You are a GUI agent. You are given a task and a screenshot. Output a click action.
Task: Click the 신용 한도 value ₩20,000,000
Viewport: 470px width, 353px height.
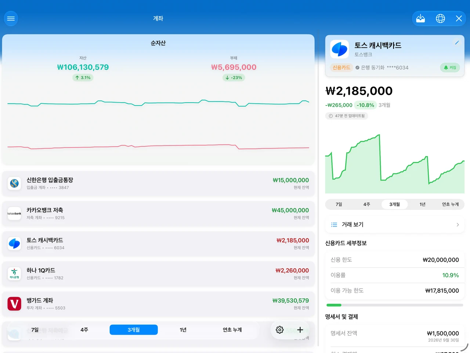441,260
